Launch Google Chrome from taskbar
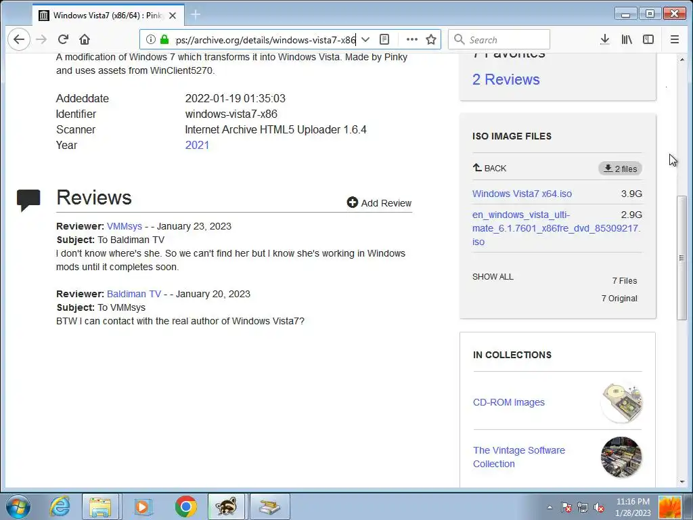693x520 pixels. [x=185, y=506]
